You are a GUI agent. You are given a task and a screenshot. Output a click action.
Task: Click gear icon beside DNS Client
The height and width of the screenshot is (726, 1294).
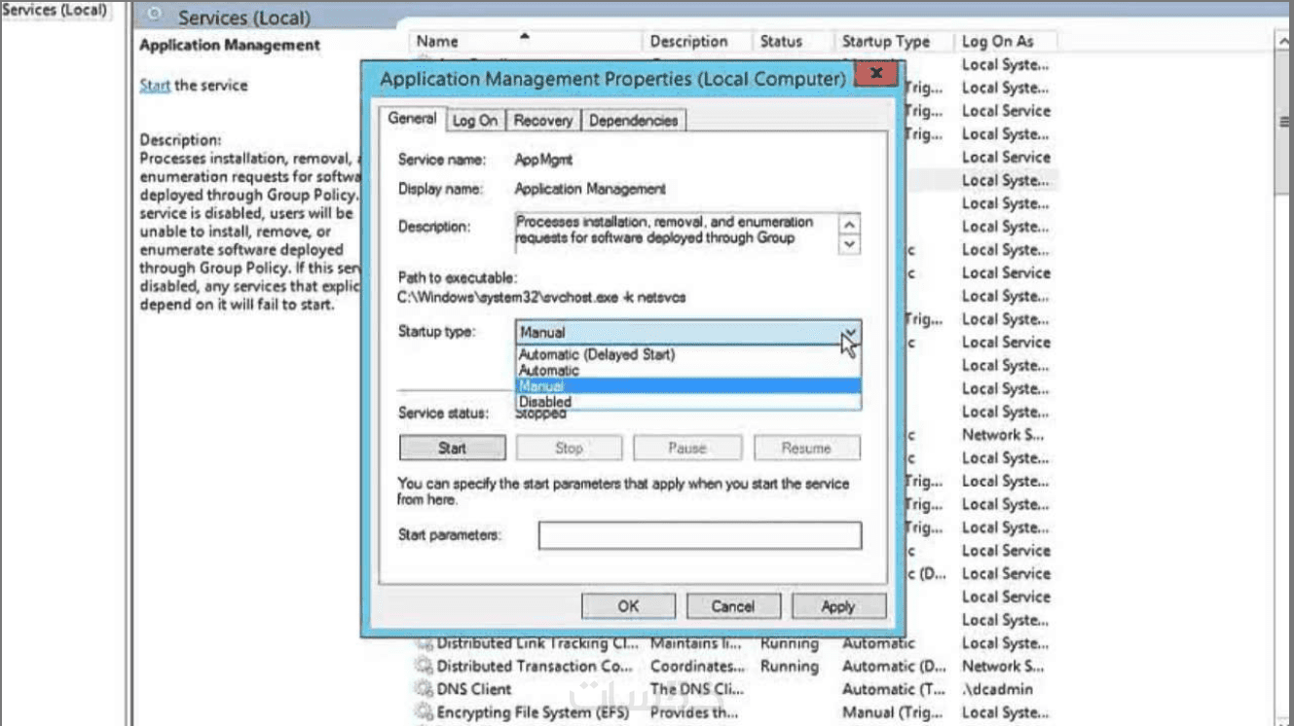(x=424, y=690)
